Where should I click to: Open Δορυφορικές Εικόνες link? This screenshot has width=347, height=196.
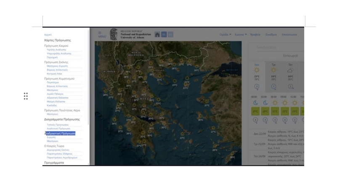[x=58, y=150]
